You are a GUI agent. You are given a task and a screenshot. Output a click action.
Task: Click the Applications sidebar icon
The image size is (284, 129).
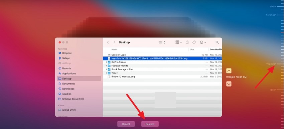pos(60,74)
